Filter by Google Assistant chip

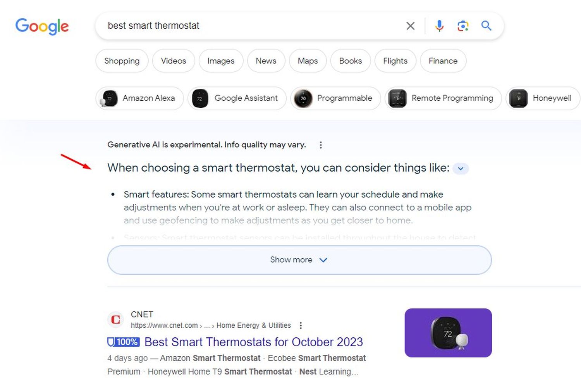tap(237, 98)
